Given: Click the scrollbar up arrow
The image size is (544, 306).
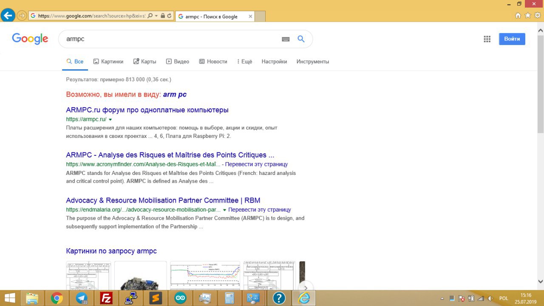Looking at the screenshot, I should [x=541, y=31].
